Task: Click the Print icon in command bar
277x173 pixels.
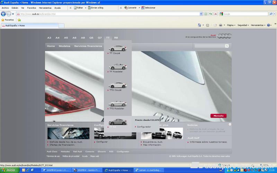Action: point(220,25)
